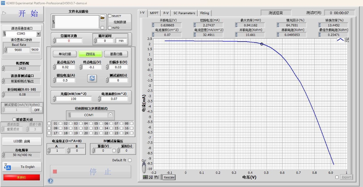Image resolution: width=363 pixels, height=187 pixels.
Task: Click the 光强 value input field
Action: pyautogui.click(x=73, y=99)
